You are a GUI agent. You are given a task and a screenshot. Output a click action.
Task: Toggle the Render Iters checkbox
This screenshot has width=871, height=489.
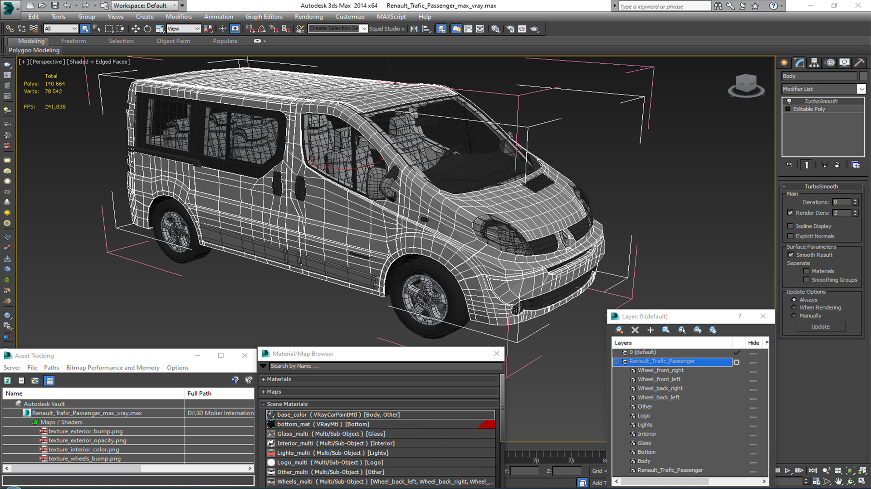click(790, 213)
